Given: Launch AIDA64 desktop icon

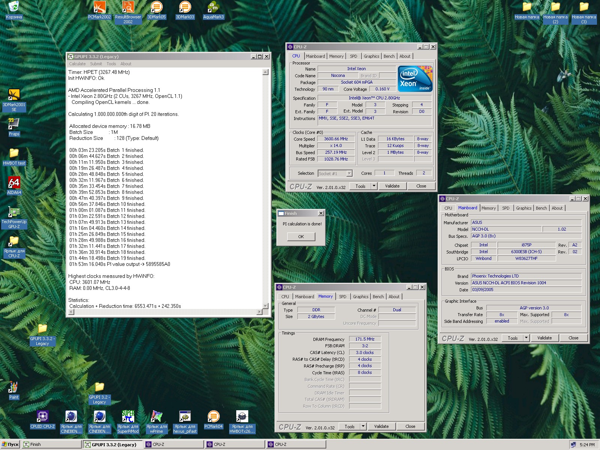Looking at the screenshot, I should point(14,185).
